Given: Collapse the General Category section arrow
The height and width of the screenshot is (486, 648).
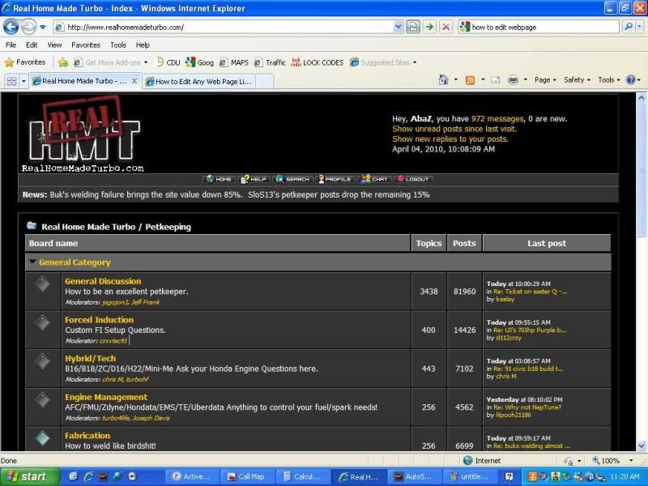Looking at the screenshot, I should tap(32, 262).
